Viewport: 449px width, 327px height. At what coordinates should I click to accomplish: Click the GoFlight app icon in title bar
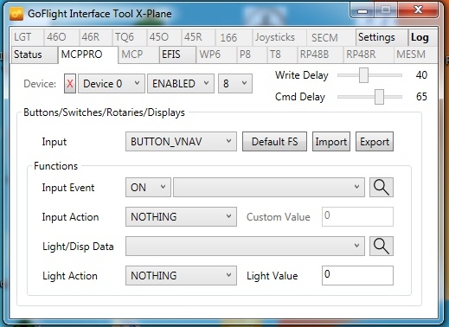pyautogui.click(x=16, y=14)
